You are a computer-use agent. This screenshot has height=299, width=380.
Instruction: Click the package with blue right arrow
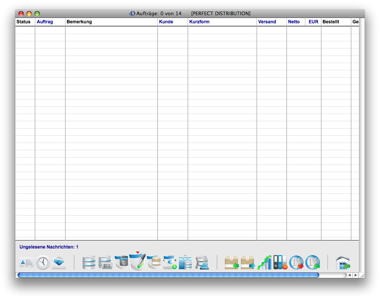click(x=248, y=263)
